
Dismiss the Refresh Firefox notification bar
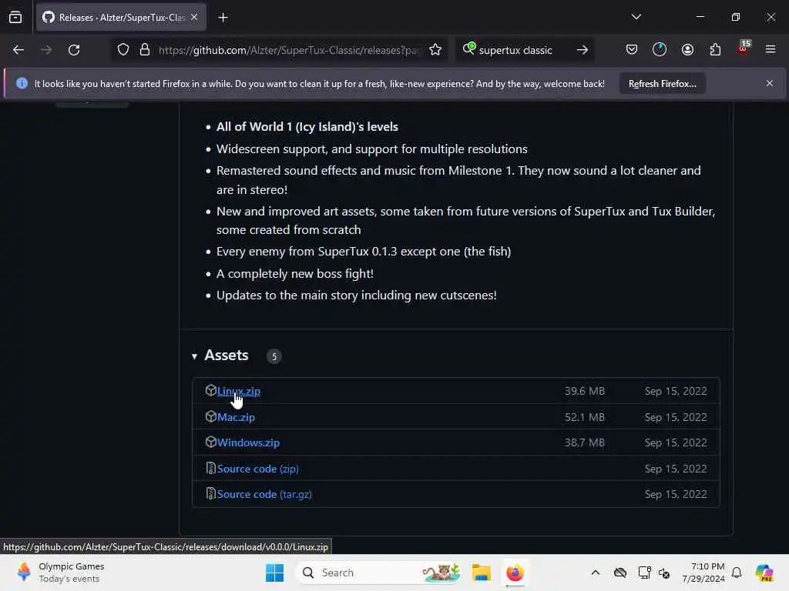click(x=770, y=83)
